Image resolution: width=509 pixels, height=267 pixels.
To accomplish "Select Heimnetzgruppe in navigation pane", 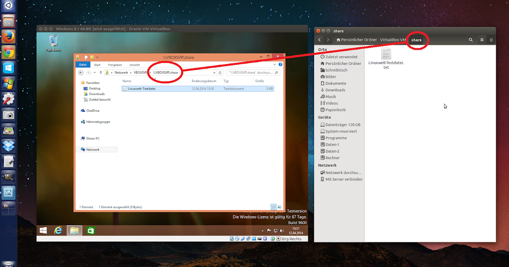I will click(95, 122).
